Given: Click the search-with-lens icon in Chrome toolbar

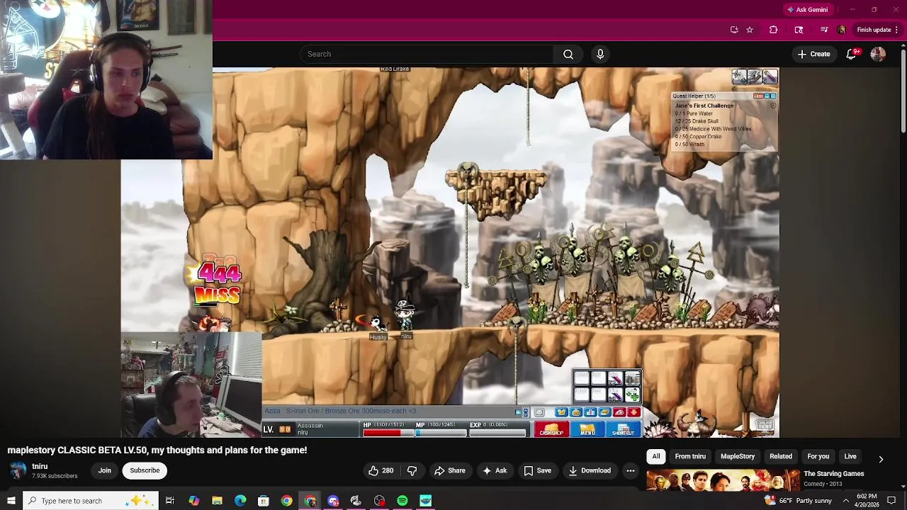Looking at the screenshot, I should (x=799, y=30).
